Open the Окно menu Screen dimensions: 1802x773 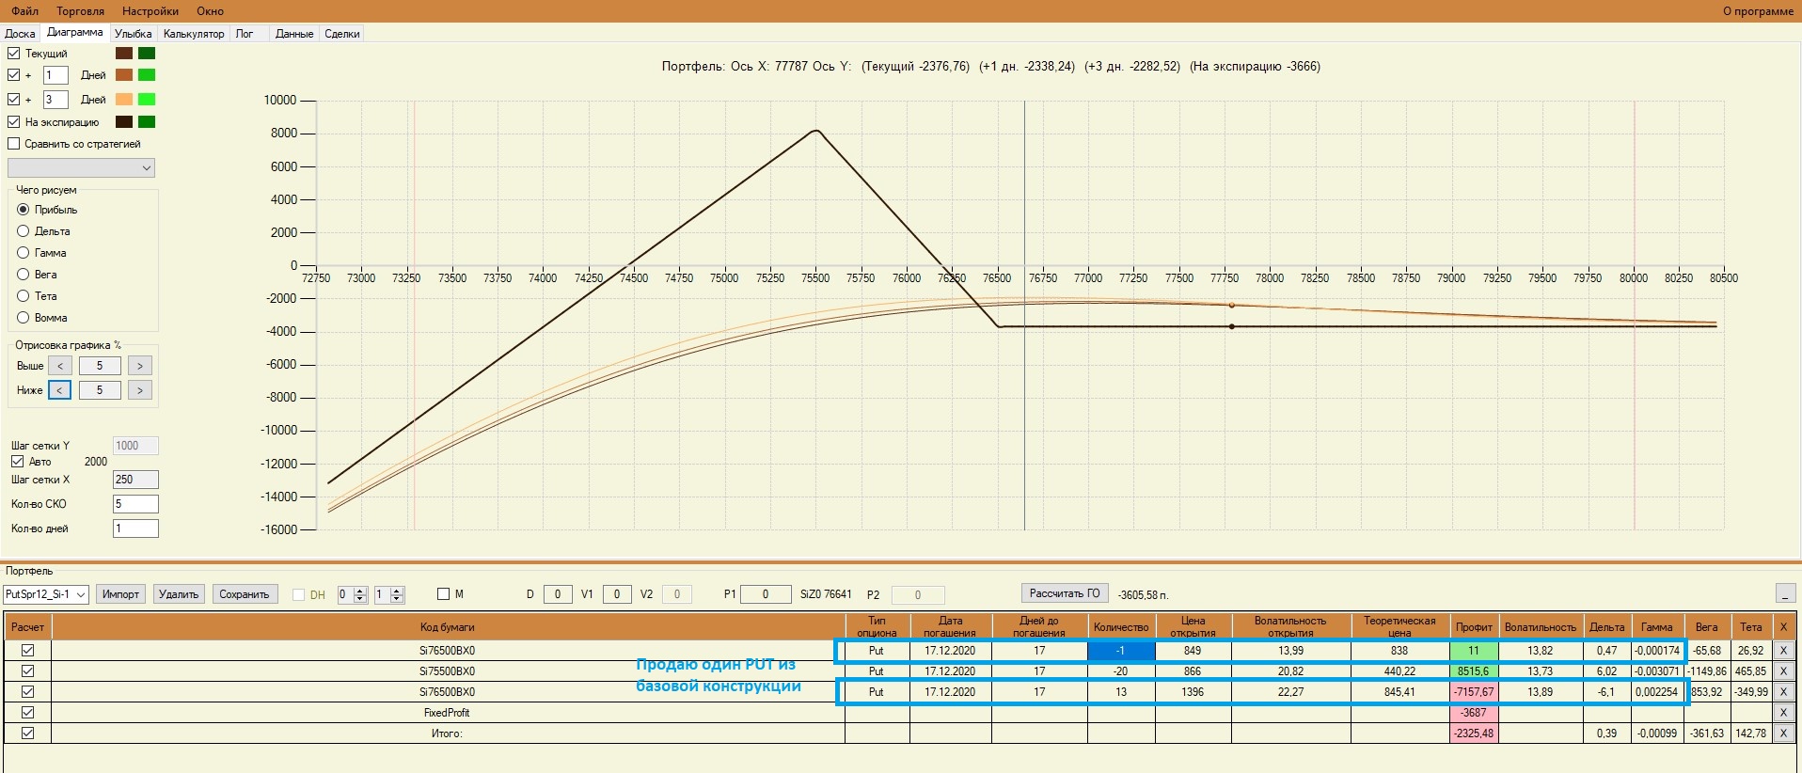coord(211,11)
